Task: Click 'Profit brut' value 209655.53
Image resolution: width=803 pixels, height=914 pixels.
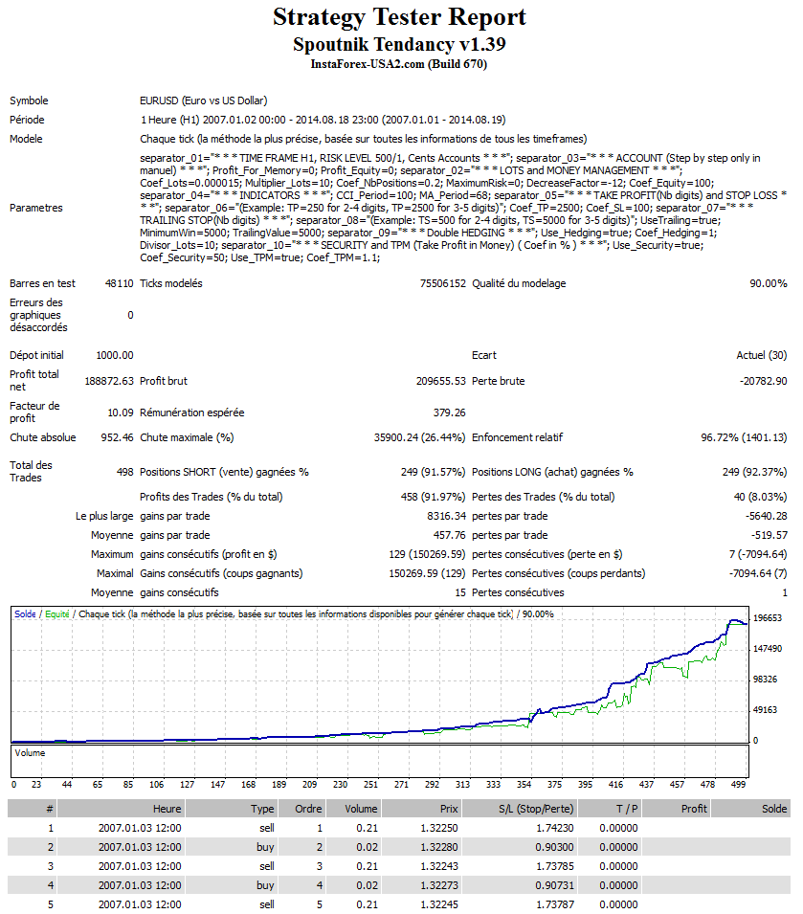Action: tap(441, 381)
